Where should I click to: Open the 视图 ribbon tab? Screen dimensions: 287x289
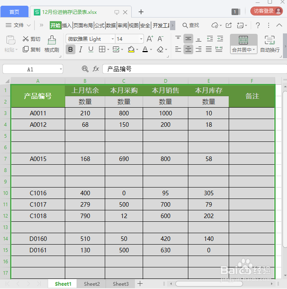pos(134,25)
